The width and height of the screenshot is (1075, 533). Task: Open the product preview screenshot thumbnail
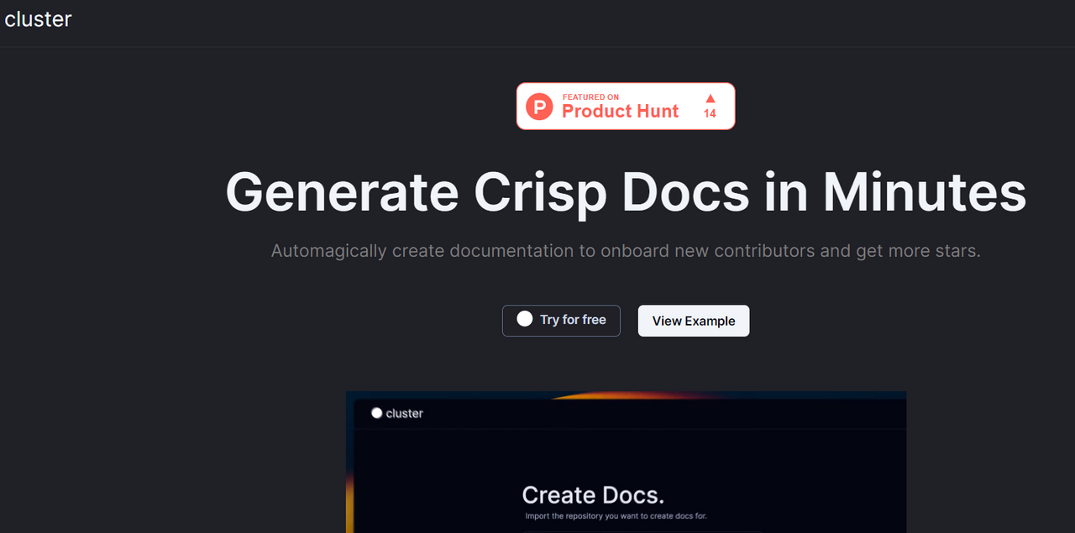click(626, 462)
